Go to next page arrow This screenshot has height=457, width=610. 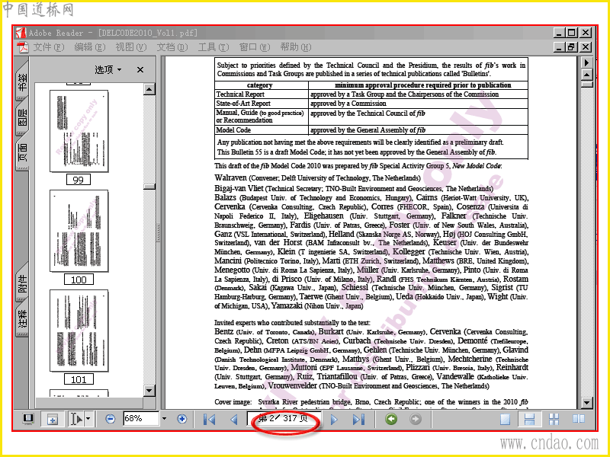[x=334, y=420]
